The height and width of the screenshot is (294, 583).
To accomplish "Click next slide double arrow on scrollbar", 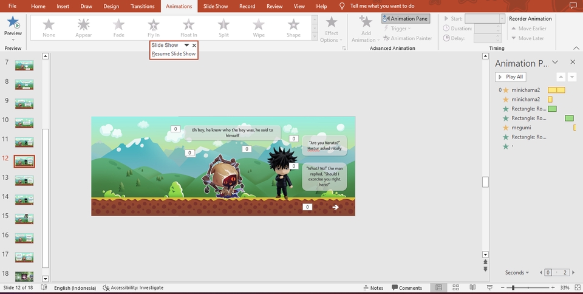I will 485,268.
